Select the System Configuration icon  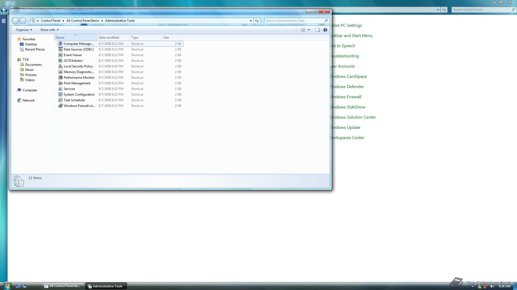[61, 95]
